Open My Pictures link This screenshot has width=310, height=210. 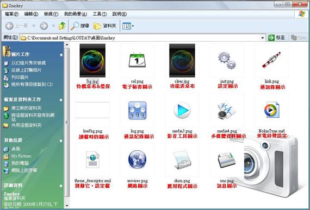pos(21,156)
